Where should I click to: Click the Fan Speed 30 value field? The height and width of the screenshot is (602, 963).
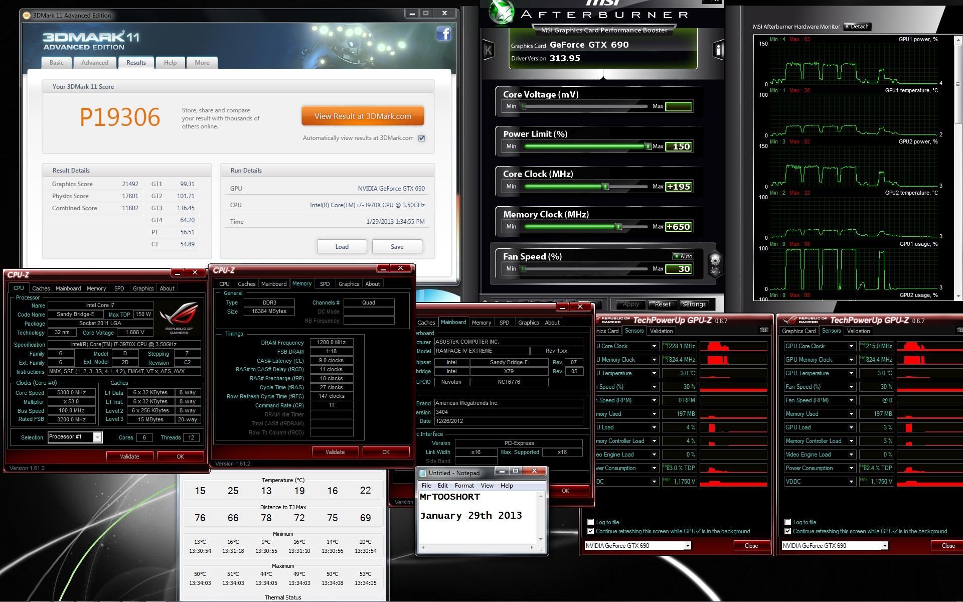click(679, 269)
